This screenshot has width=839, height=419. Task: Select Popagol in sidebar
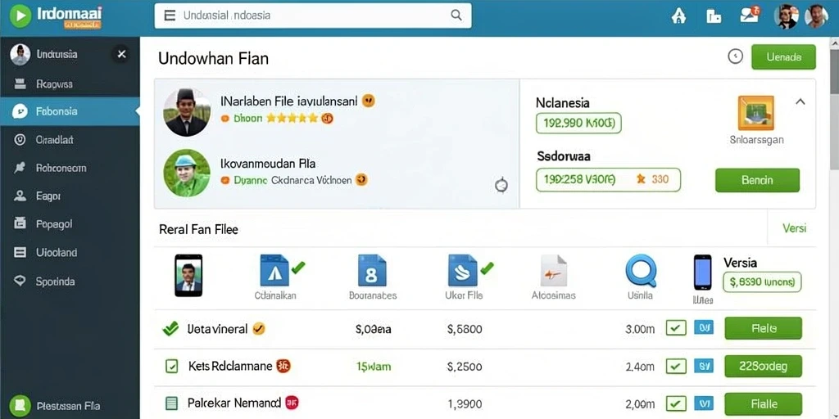coord(70,224)
